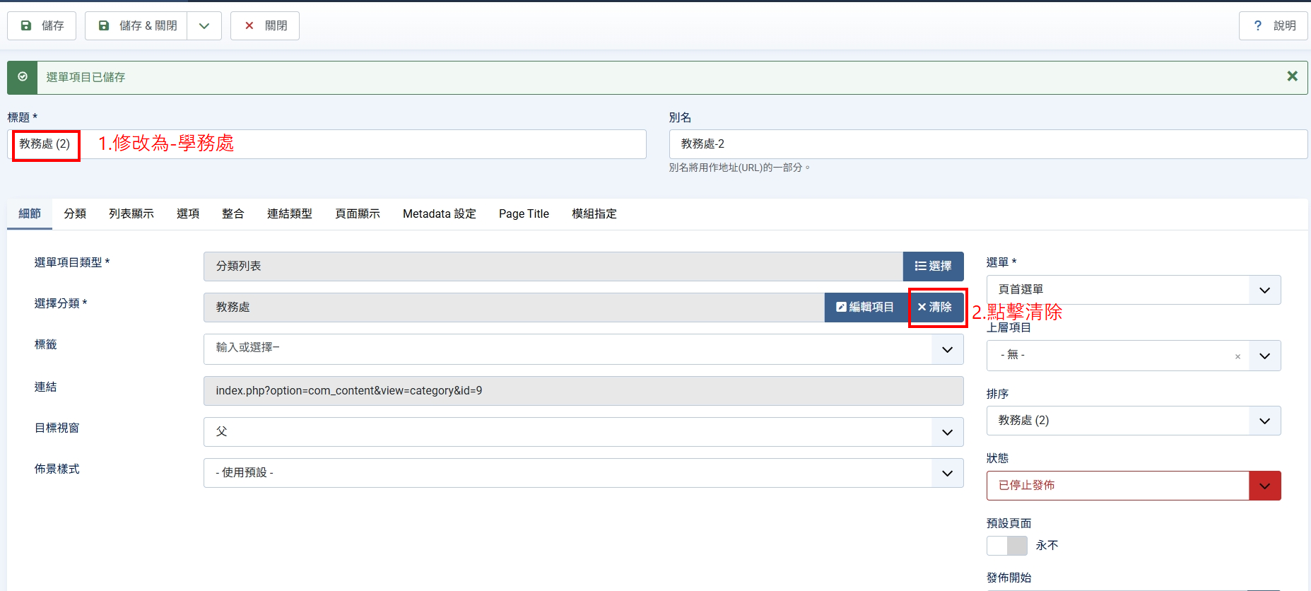Open the status dropdown showing unpublished

pos(1133,486)
